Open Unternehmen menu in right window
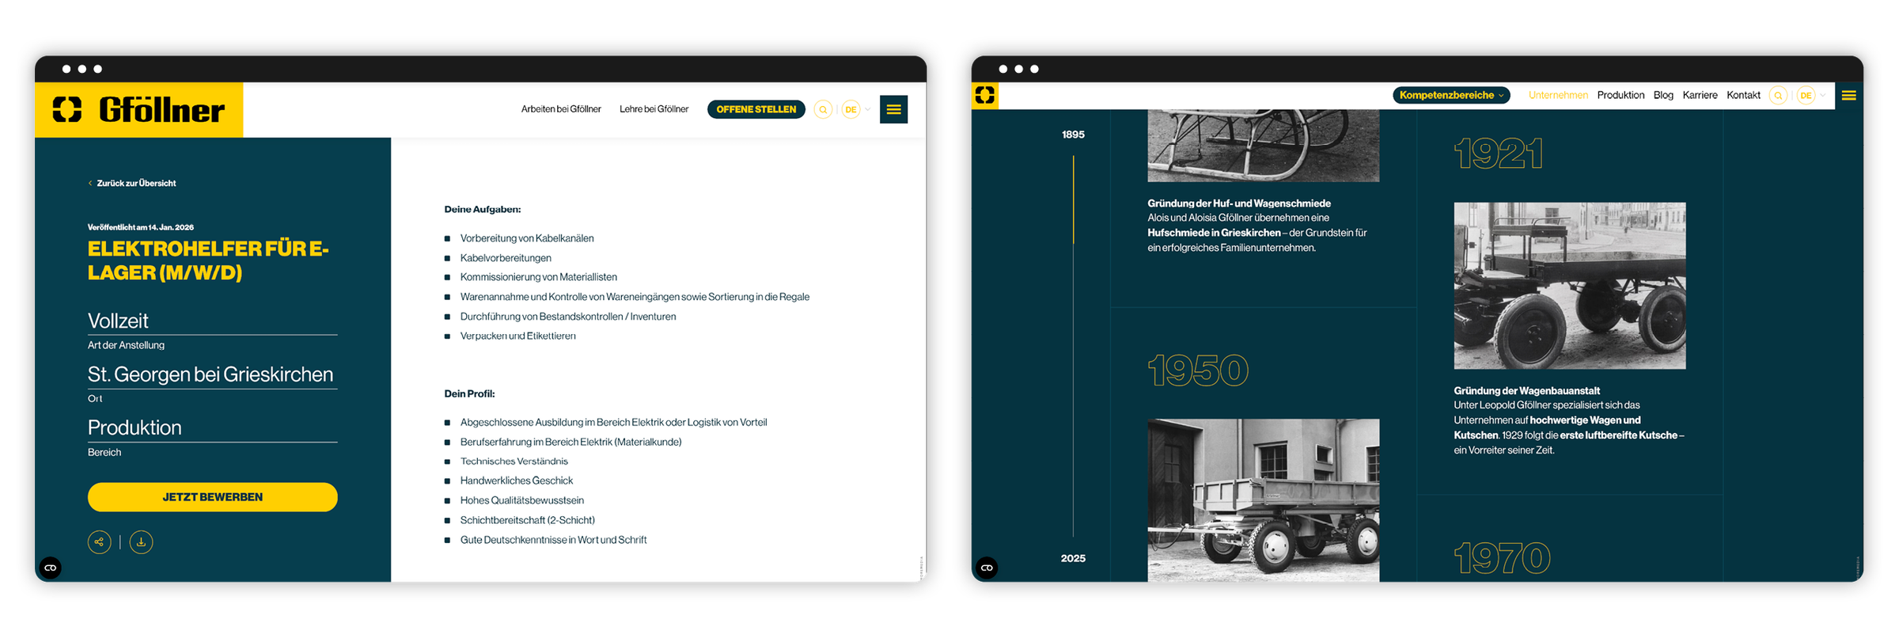This screenshot has width=1899, height=638. click(1558, 96)
